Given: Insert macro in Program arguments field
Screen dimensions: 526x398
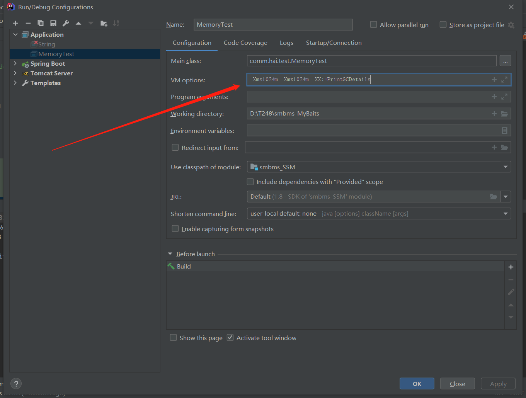Looking at the screenshot, I should click(494, 97).
